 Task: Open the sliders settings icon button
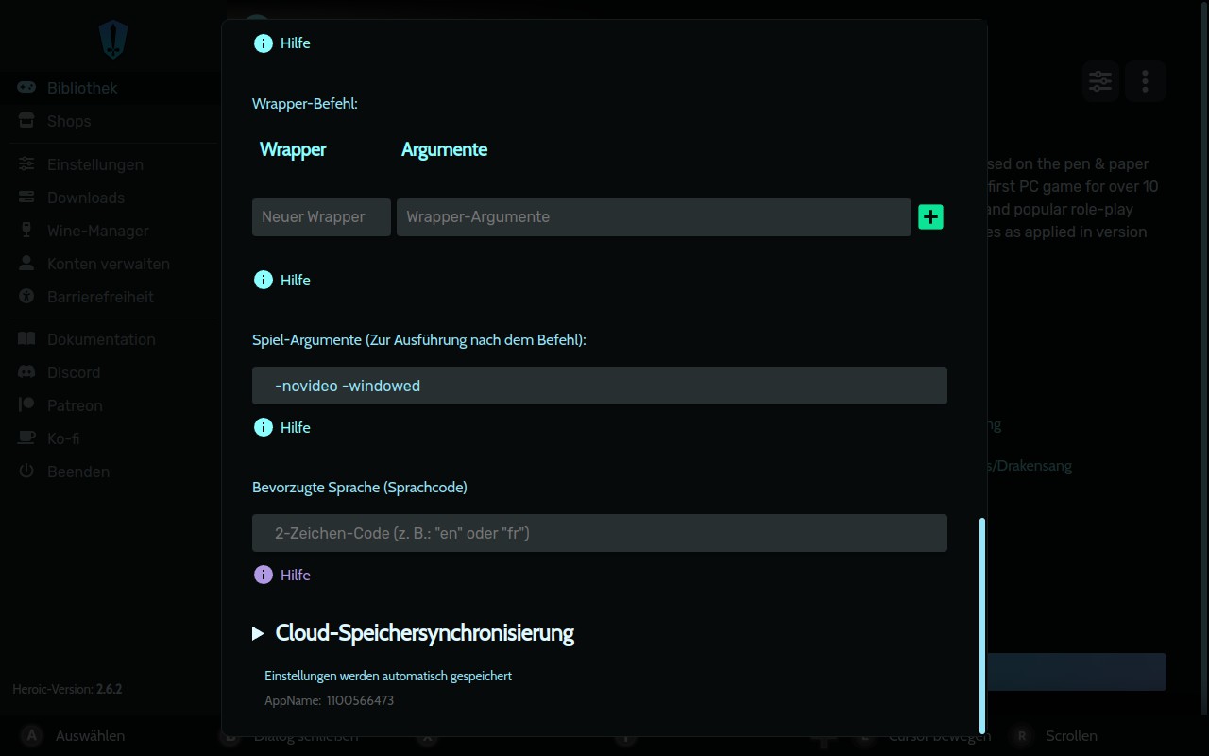tap(1100, 81)
